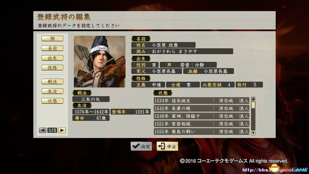Screen dimensions: 309x174
Task: Select the 1534年 信長誕生 scenario row
Action: point(201,101)
